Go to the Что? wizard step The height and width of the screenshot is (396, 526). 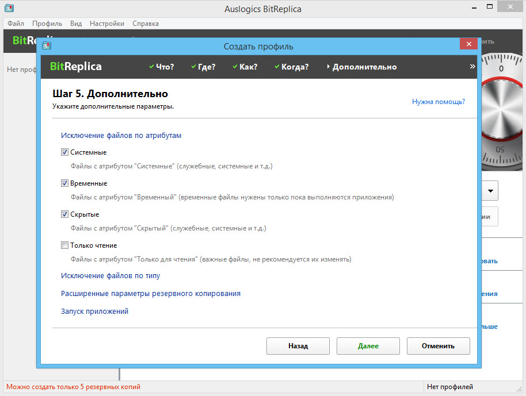coord(162,67)
